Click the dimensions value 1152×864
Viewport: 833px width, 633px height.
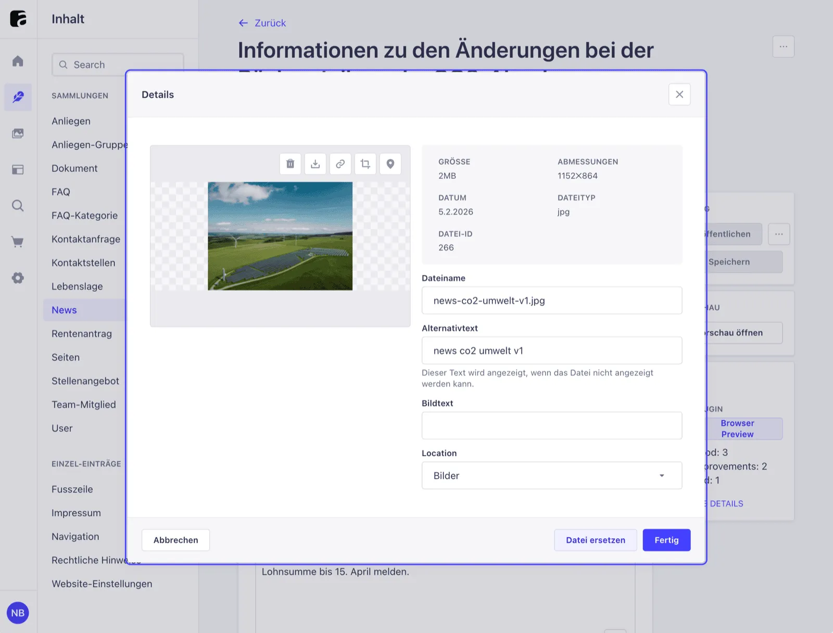point(577,175)
